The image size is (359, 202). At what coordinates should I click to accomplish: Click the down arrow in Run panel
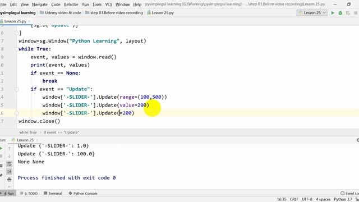pos(9,157)
